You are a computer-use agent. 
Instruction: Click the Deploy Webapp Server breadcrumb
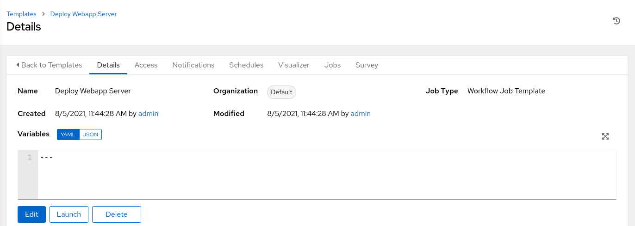pyautogui.click(x=83, y=14)
